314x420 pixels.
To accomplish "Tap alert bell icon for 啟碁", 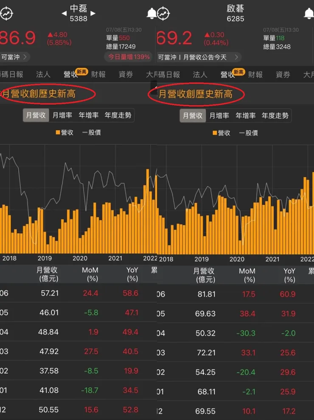I will click(309, 13).
